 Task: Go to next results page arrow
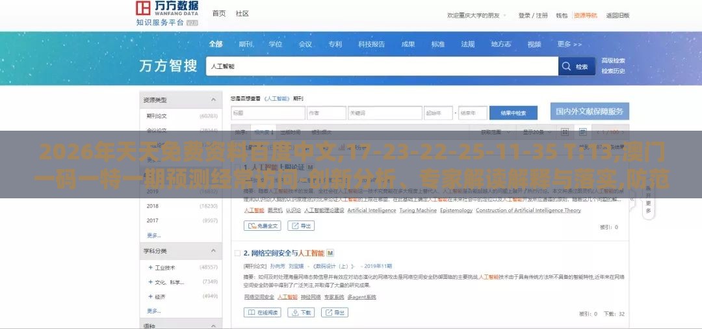[x=624, y=132]
